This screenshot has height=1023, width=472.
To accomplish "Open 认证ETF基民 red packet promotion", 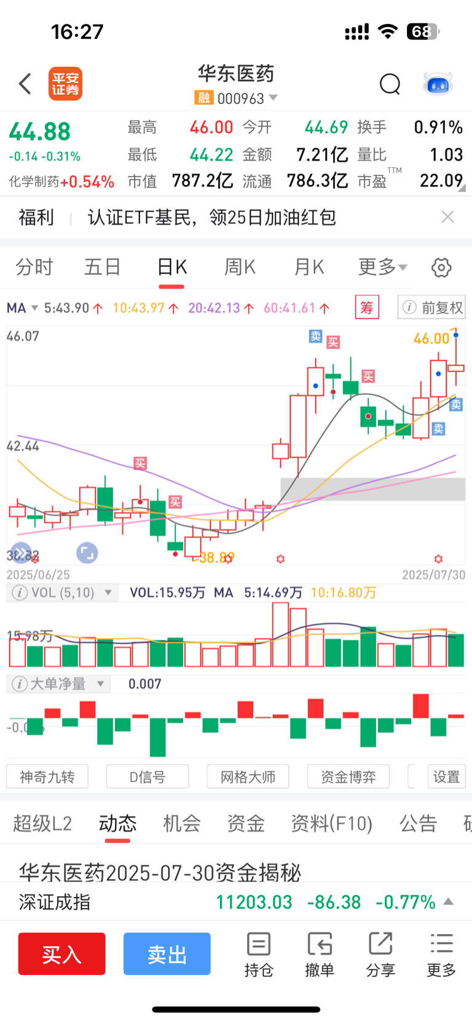I will coord(212,217).
